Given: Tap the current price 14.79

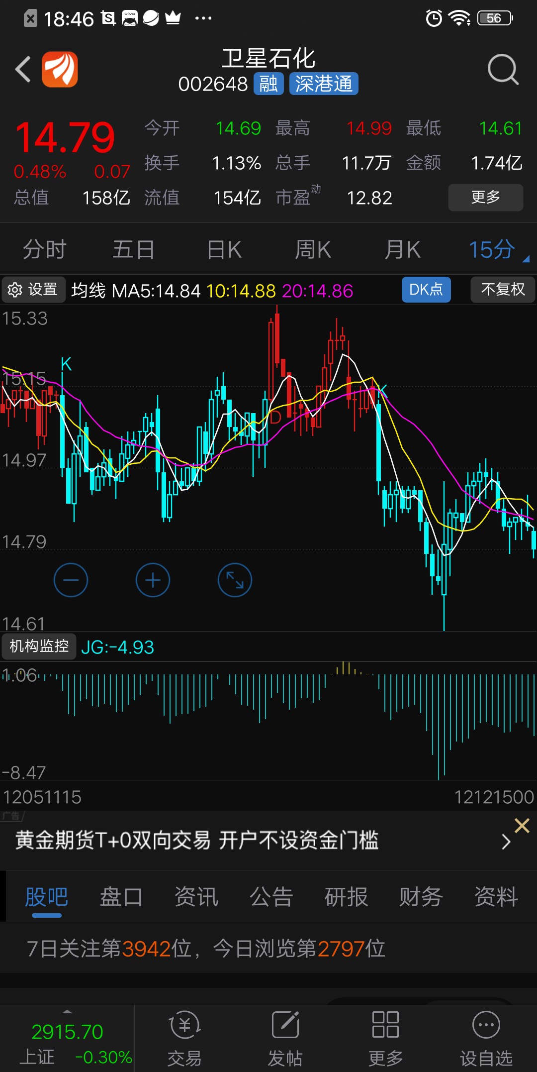Looking at the screenshot, I should (65, 137).
